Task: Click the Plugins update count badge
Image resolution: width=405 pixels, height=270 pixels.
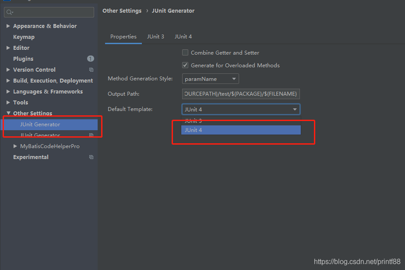Action: coord(90,59)
